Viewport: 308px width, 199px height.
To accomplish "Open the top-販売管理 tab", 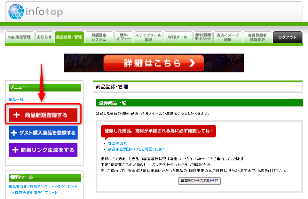I will coord(19,37).
